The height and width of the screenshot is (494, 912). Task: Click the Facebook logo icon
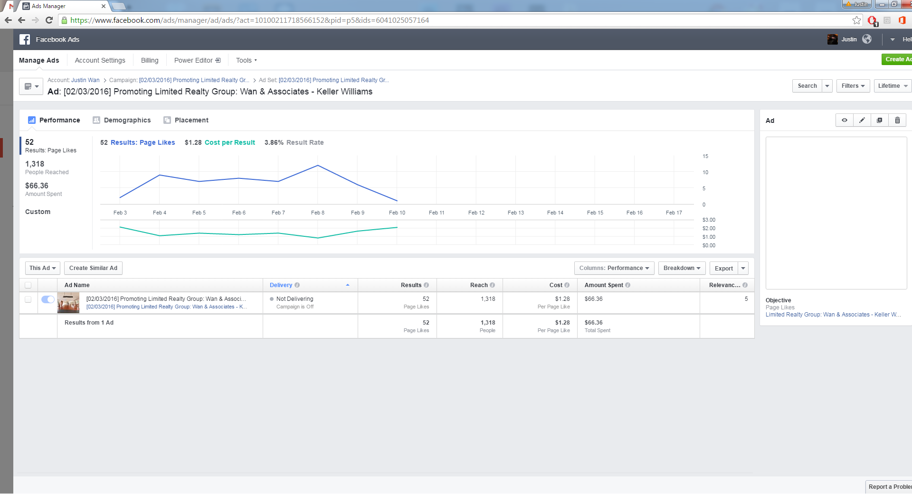(x=25, y=39)
